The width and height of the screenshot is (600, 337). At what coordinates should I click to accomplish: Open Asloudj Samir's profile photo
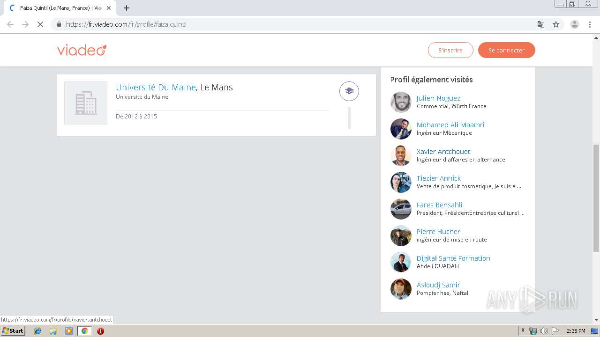click(x=401, y=289)
